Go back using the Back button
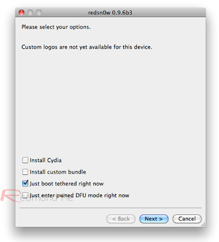The width and height of the screenshot is (219, 242). click(x=121, y=219)
